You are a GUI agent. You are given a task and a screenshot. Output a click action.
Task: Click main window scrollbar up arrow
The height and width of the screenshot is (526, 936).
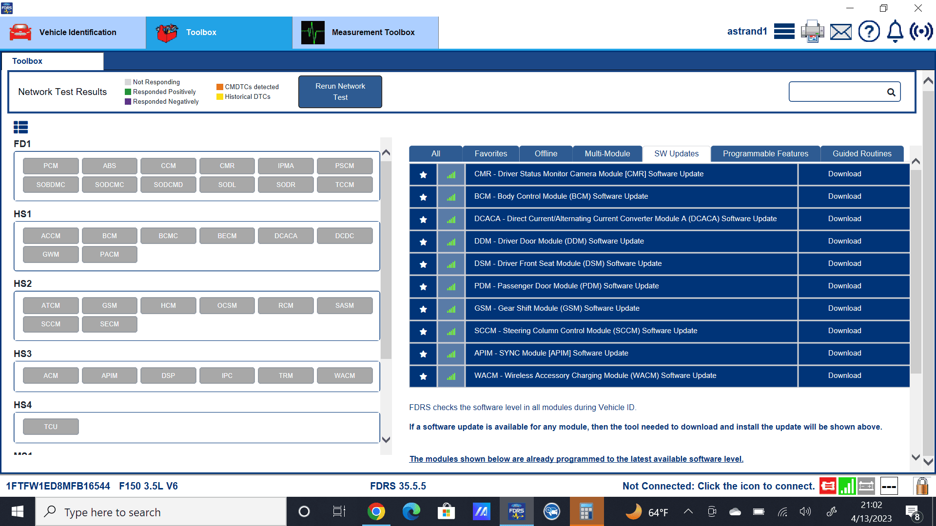(x=928, y=81)
